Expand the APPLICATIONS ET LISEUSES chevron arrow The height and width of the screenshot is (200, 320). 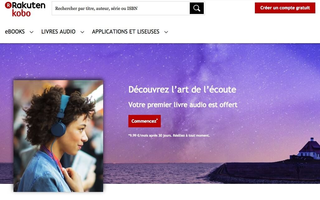[166, 32]
